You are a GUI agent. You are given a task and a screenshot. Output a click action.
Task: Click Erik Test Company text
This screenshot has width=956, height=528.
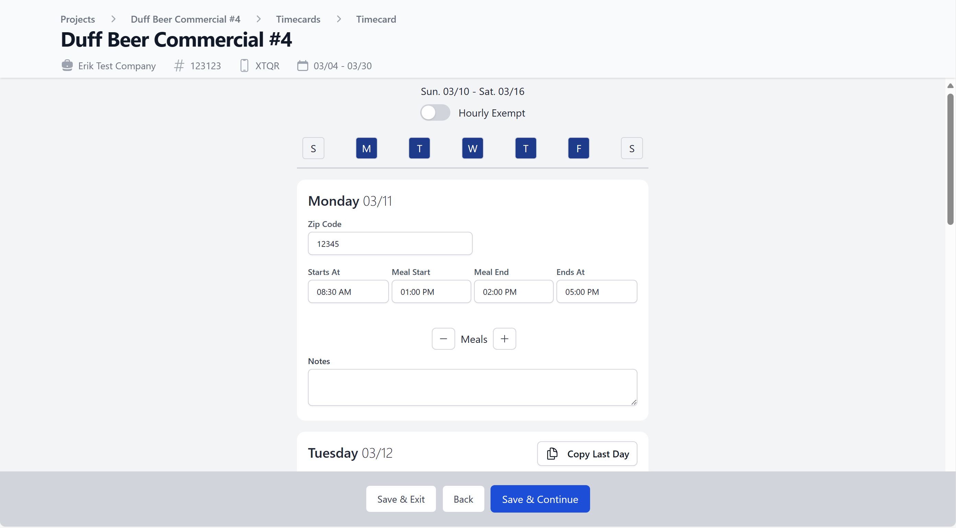coord(117,65)
